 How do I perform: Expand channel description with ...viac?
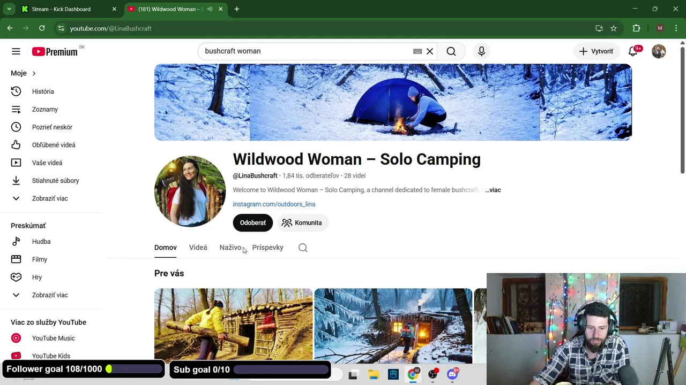(x=493, y=190)
